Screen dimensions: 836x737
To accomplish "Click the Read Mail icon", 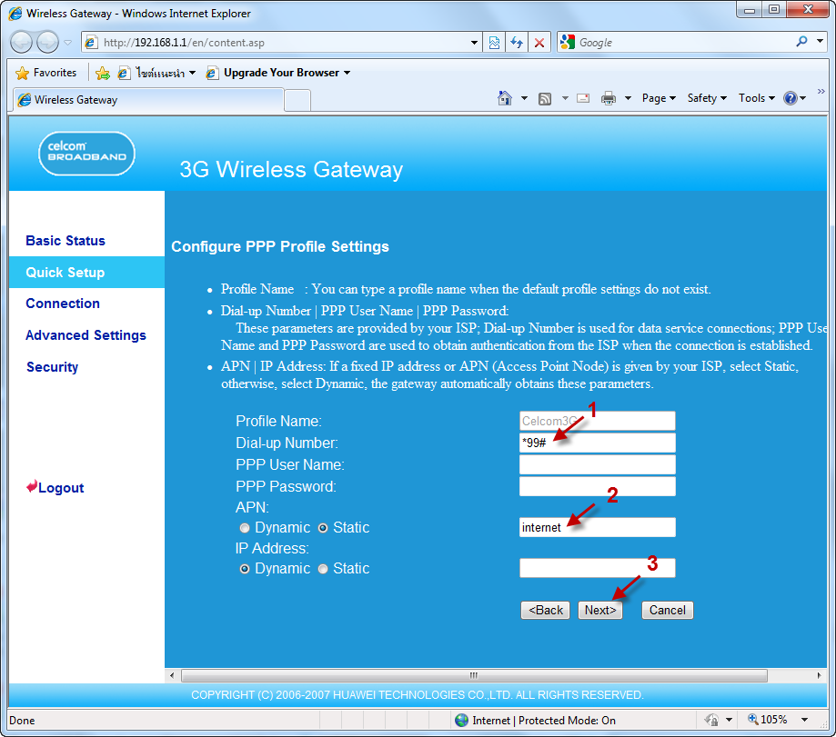I will tap(583, 98).
